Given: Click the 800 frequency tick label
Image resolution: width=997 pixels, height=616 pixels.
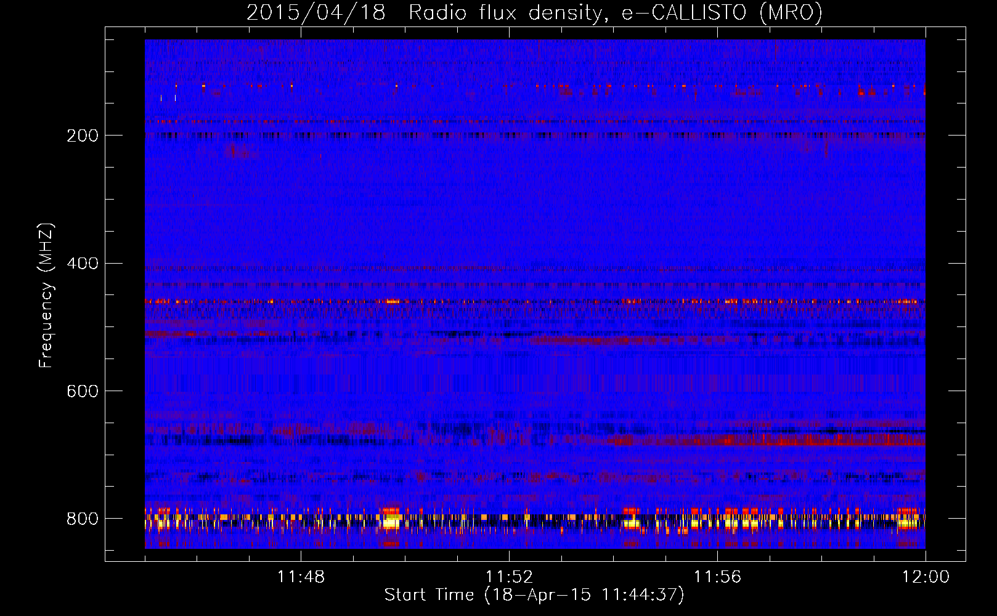Looking at the screenshot, I should click(83, 519).
